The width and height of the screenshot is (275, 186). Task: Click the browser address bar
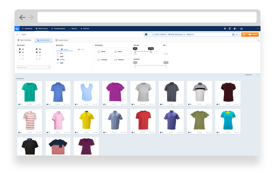(x=147, y=17)
